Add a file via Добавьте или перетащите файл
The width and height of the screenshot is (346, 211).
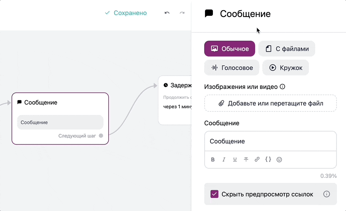[271, 103]
